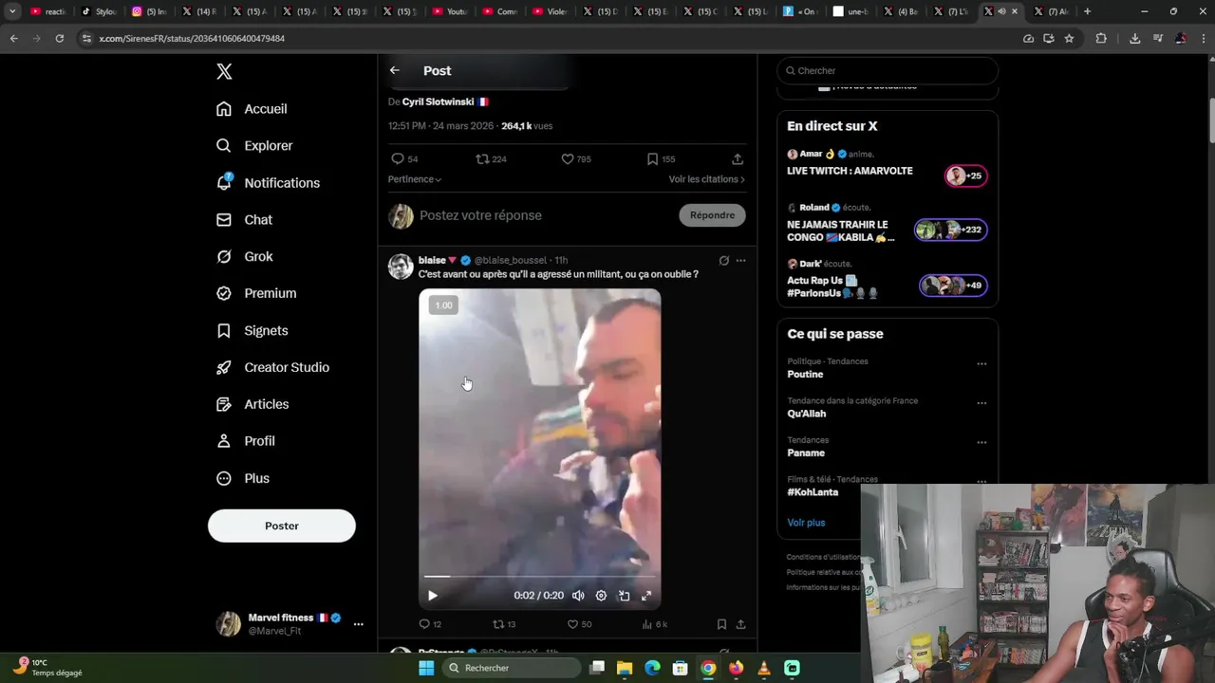The height and width of the screenshot is (683, 1215).
Task: Mute the video sound
Action: (x=578, y=596)
